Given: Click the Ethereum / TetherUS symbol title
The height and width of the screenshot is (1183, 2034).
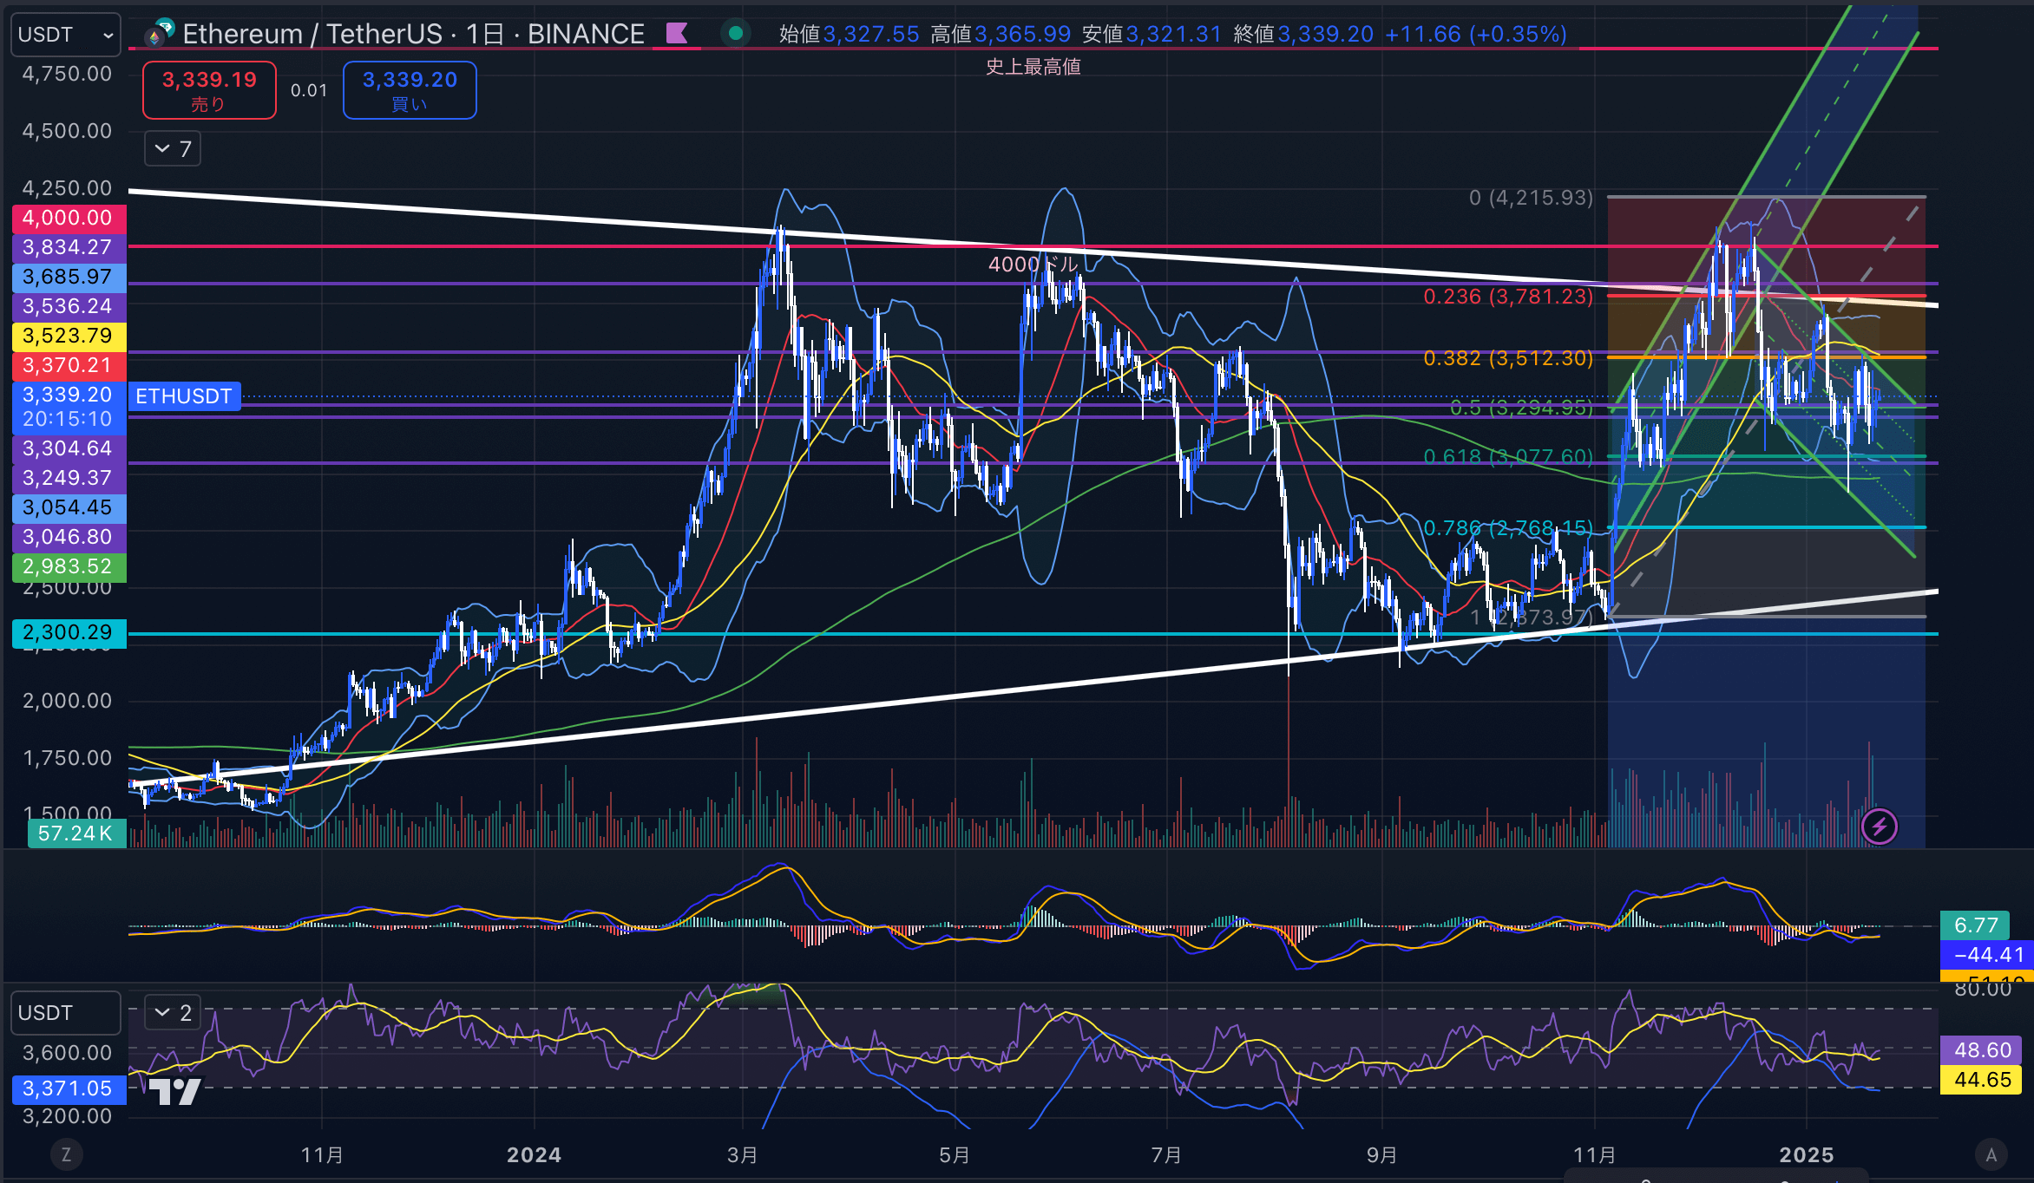Looking at the screenshot, I should 413,34.
